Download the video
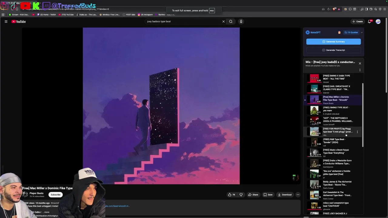Viewport: 388px width, 218px height. [x=285, y=195]
